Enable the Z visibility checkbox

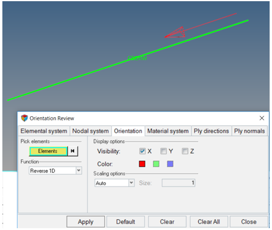[185, 151]
